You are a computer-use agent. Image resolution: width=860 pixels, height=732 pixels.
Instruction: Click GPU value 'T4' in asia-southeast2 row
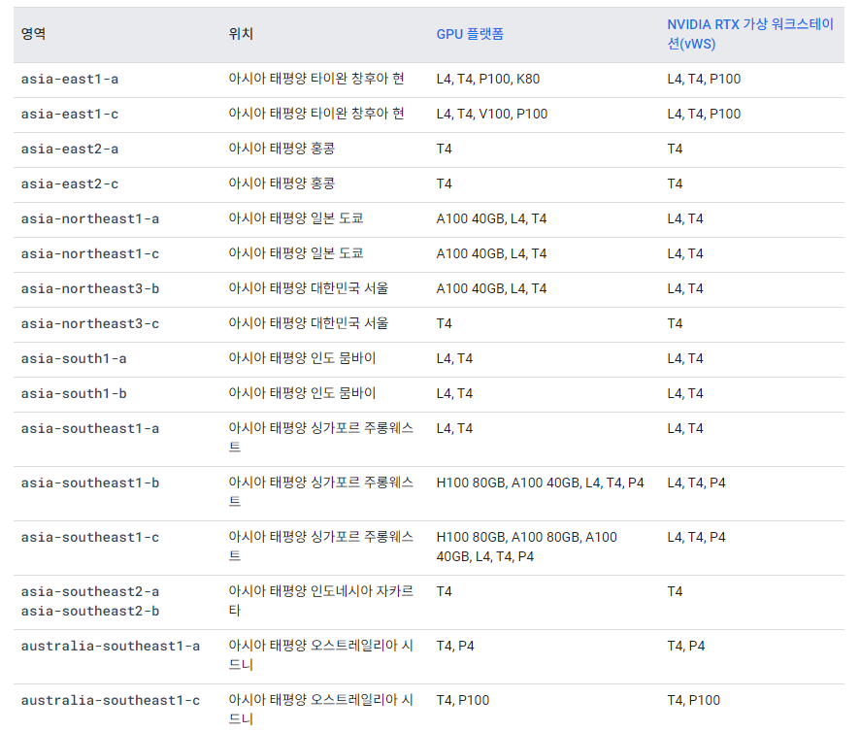tap(444, 591)
